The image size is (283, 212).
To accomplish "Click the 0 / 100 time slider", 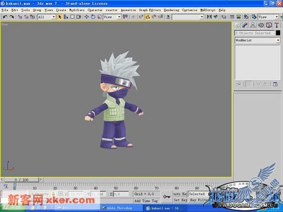I will pyautogui.click(x=21, y=180).
